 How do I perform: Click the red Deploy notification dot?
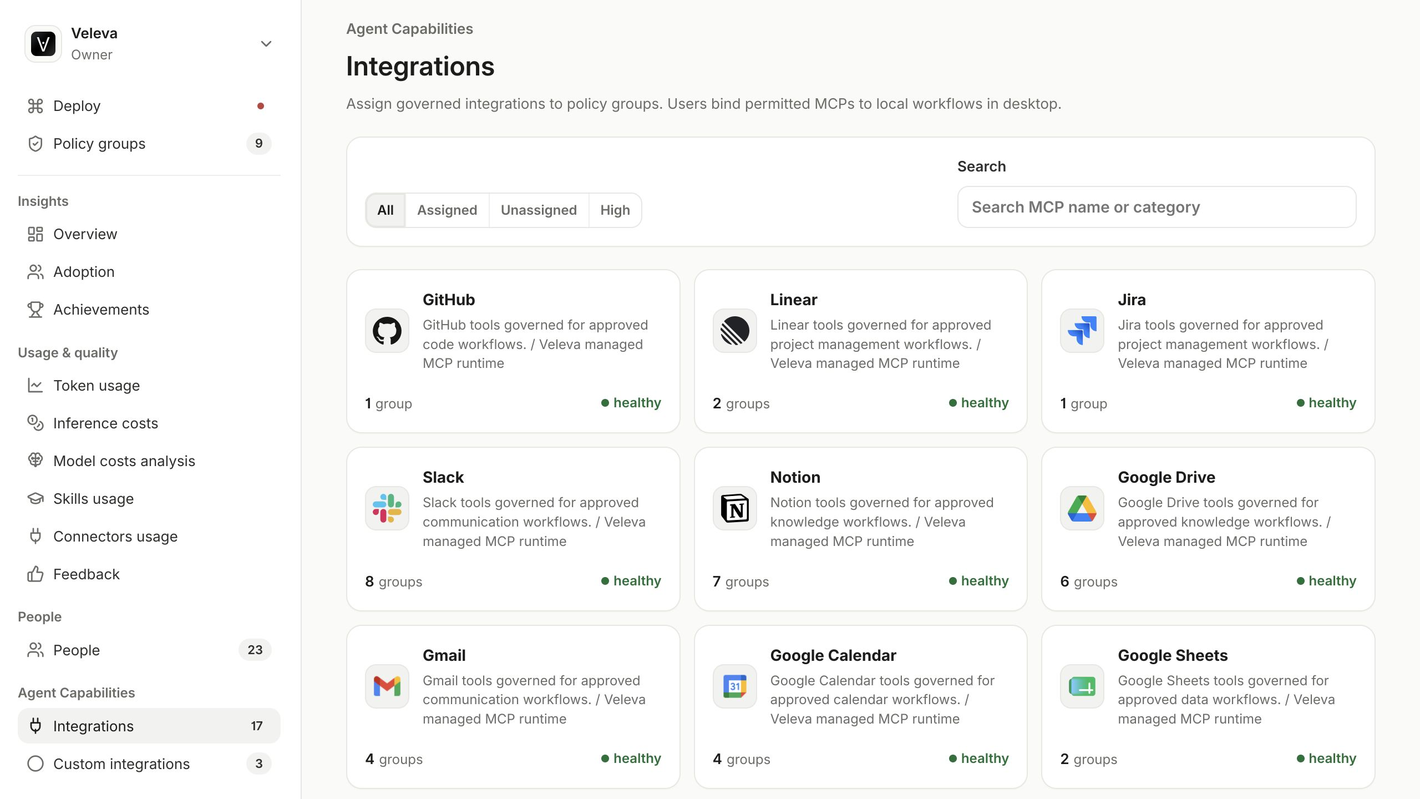(261, 106)
